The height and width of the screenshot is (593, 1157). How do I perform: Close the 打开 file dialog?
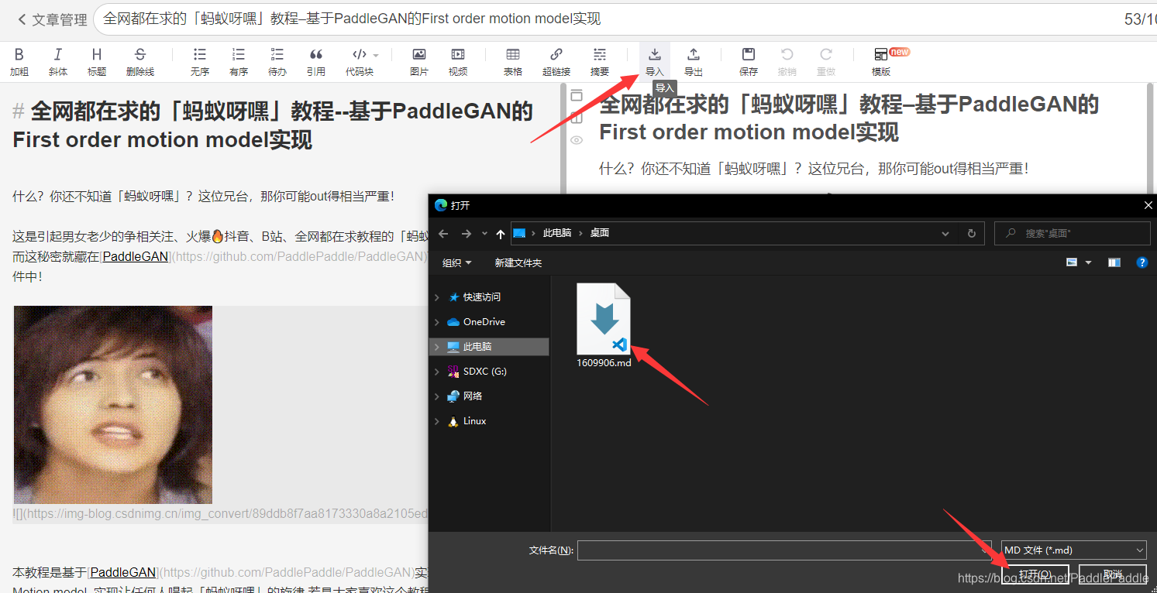click(1147, 206)
